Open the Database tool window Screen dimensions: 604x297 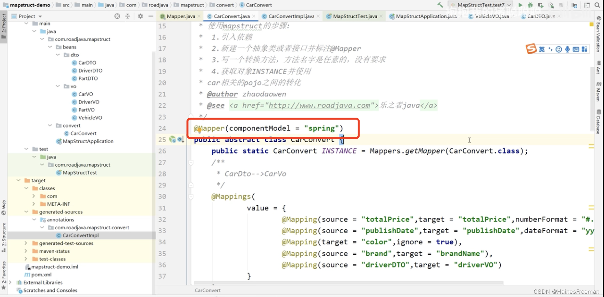tap(599, 122)
